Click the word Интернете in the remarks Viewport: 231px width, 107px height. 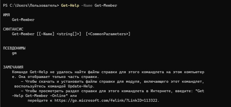(x=161, y=91)
